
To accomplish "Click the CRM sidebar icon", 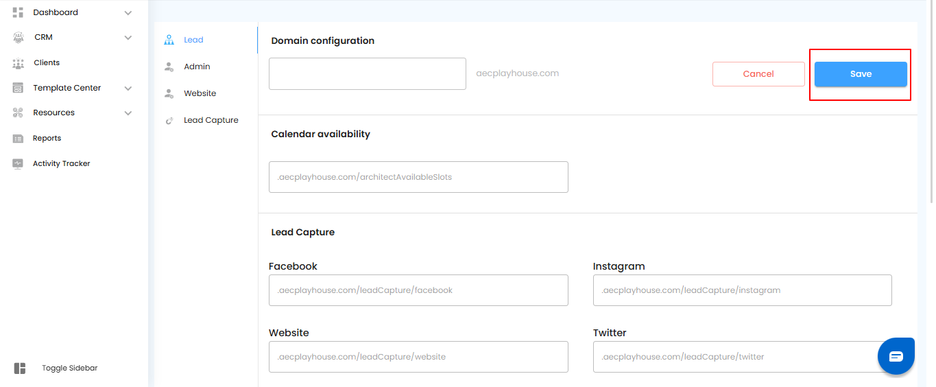I will [19, 38].
